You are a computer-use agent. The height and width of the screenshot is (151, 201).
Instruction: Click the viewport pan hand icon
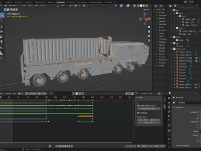point(149,31)
